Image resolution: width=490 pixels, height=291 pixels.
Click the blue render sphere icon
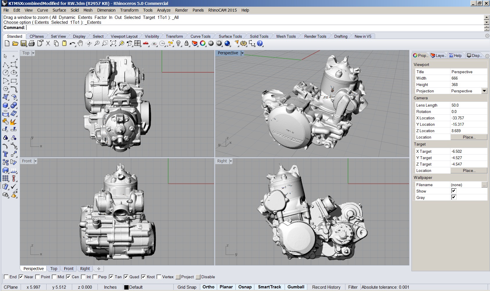click(x=227, y=44)
